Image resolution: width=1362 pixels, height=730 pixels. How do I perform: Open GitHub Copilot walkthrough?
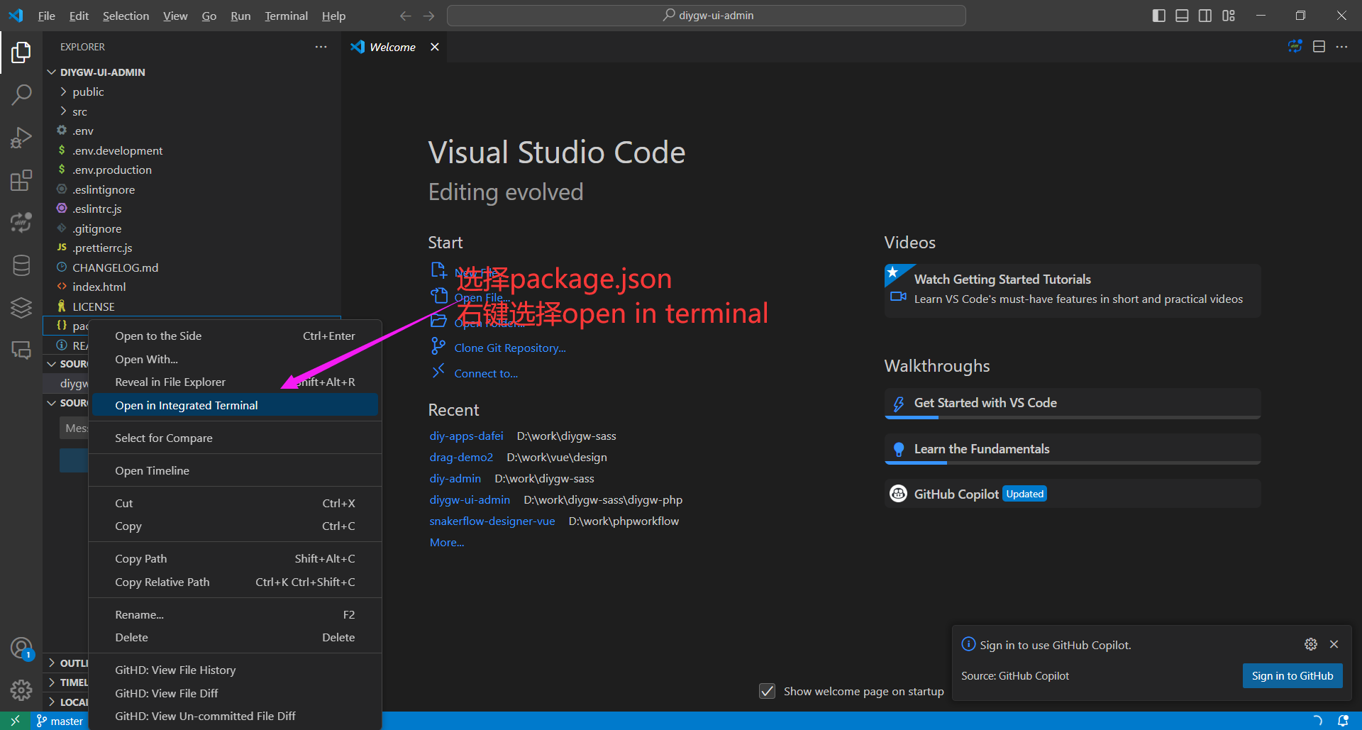[x=1072, y=494]
